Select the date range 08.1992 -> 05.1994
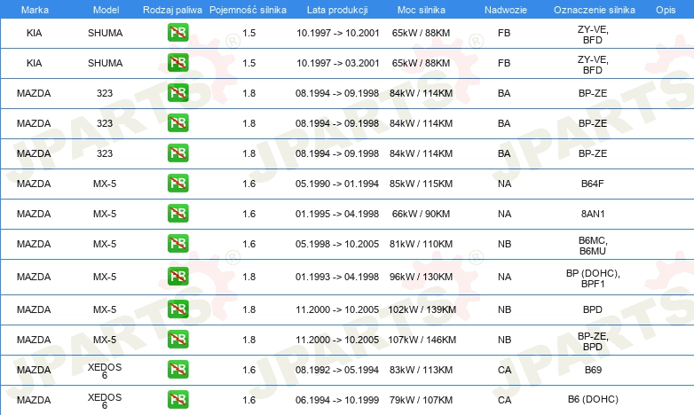This screenshot has width=694, height=415. (x=337, y=370)
